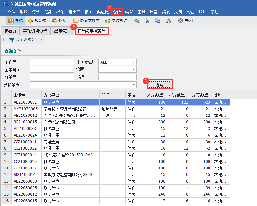Click the 起始页 star icon in toolbar
The width and height of the screenshot is (257, 206).
pos(31,21)
